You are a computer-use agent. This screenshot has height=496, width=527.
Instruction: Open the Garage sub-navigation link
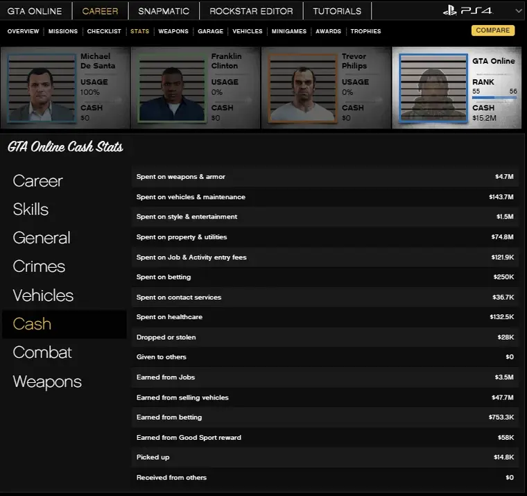coord(210,31)
